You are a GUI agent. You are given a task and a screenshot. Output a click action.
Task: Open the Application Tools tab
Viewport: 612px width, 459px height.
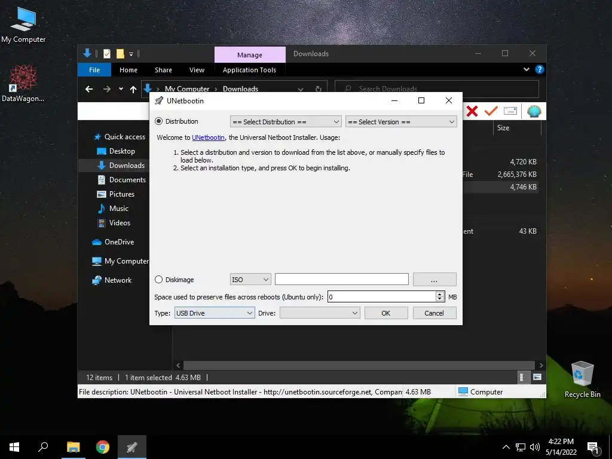(249, 70)
